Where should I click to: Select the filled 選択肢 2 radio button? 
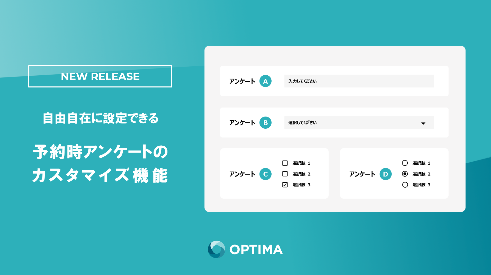[405, 174]
